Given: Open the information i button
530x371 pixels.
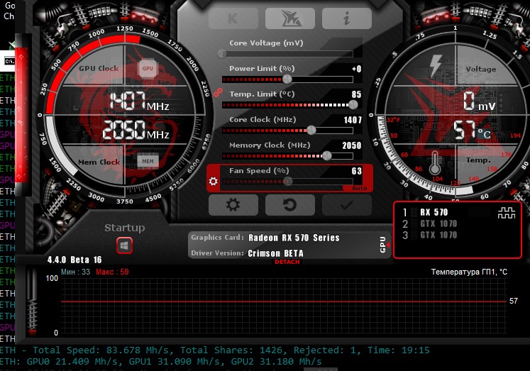Looking at the screenshot, I should point(347,18).
